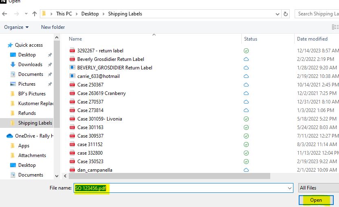Click the File name field with SO 123456.pdf
339x207 pixels.
click(183, 188)
